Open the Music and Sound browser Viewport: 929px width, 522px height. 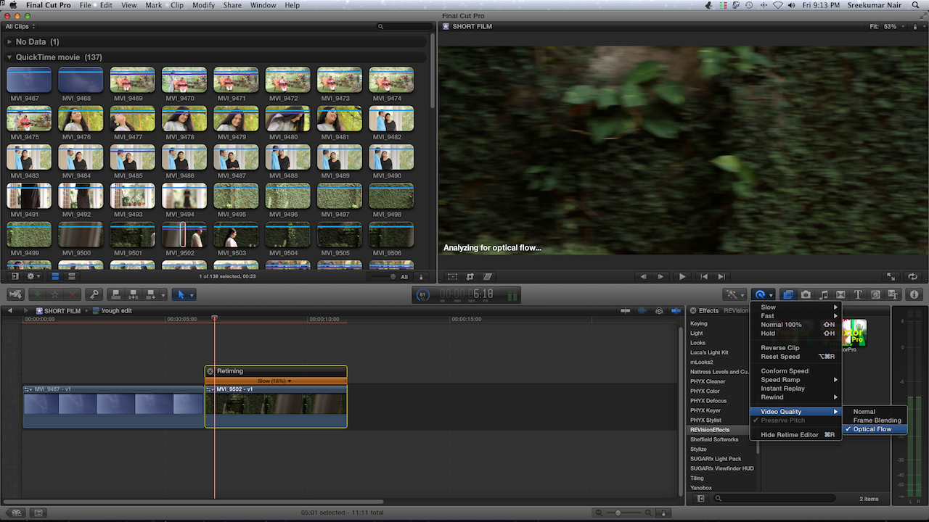coord(823,294)
